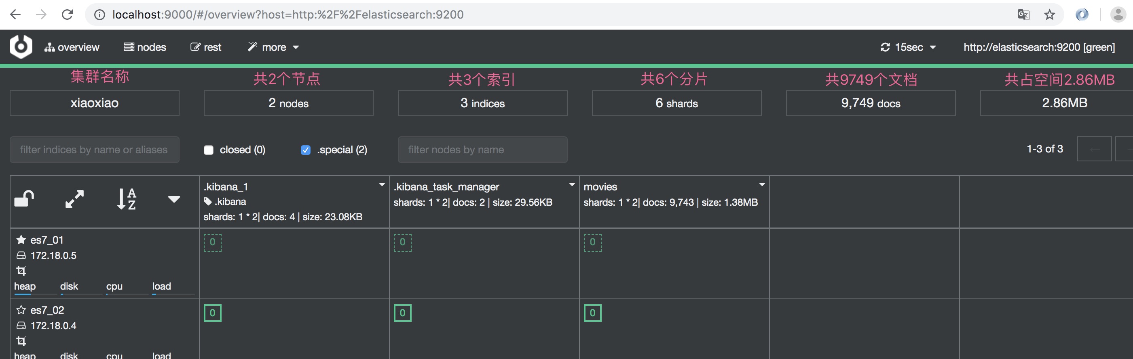Select the es7_02 shard 0 of movies

(x=592, y=313)
